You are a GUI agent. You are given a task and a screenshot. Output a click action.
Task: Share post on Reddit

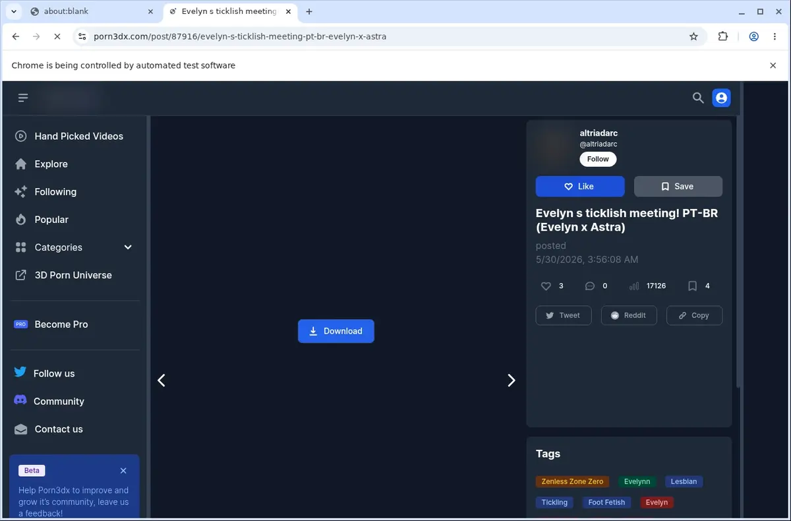(x=629, y=315)
